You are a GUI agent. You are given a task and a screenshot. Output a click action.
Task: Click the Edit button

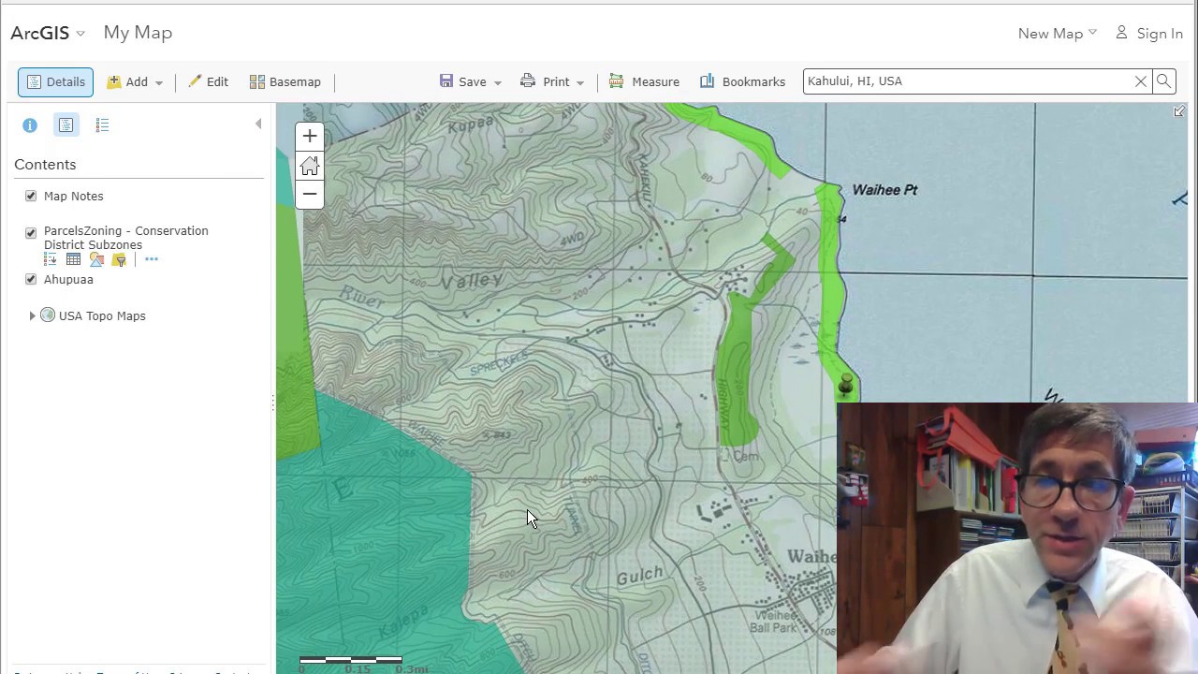pyautogui.click(x=208, y=82)
